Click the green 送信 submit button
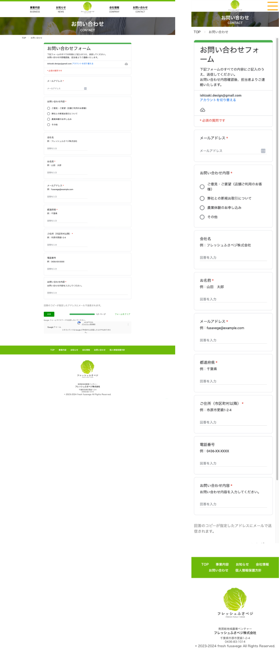 pos(49,314)
